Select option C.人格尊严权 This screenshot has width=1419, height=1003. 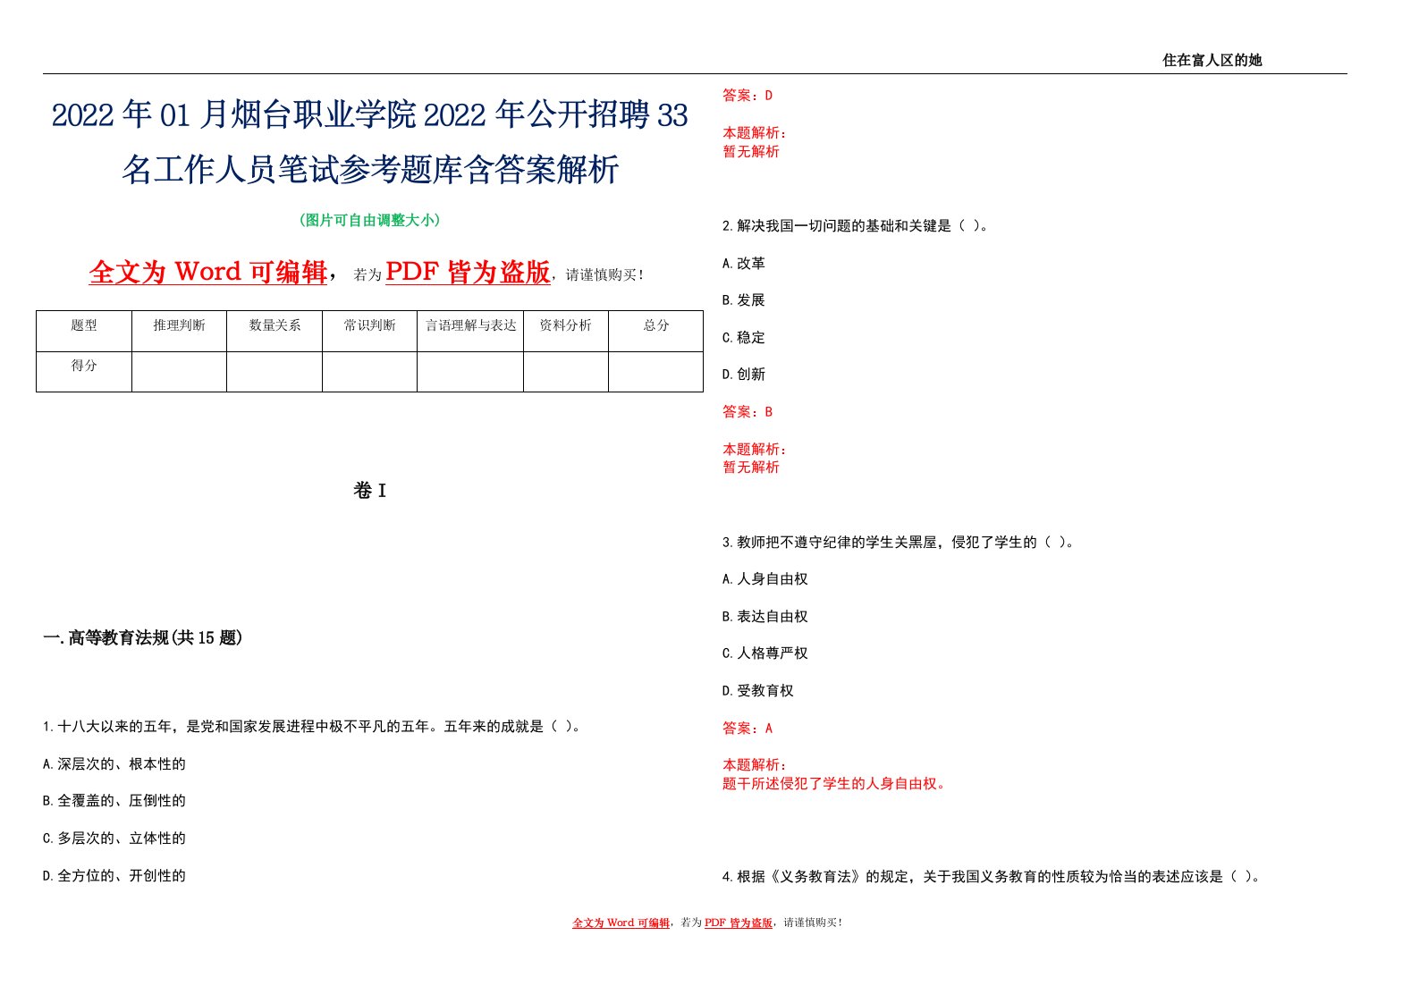pos(765,653)
